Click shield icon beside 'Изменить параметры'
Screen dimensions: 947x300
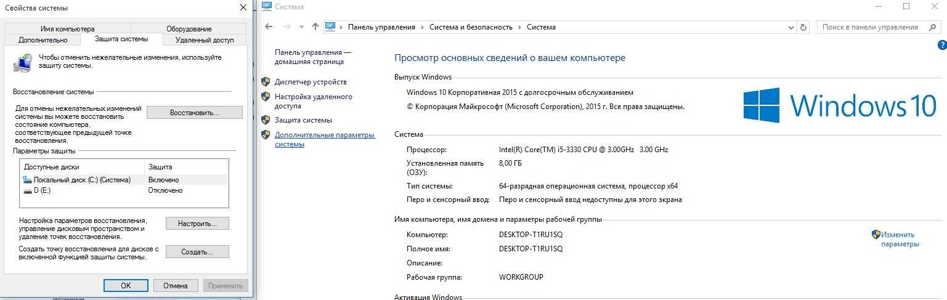pyautogui.click(x=876, y=234)
